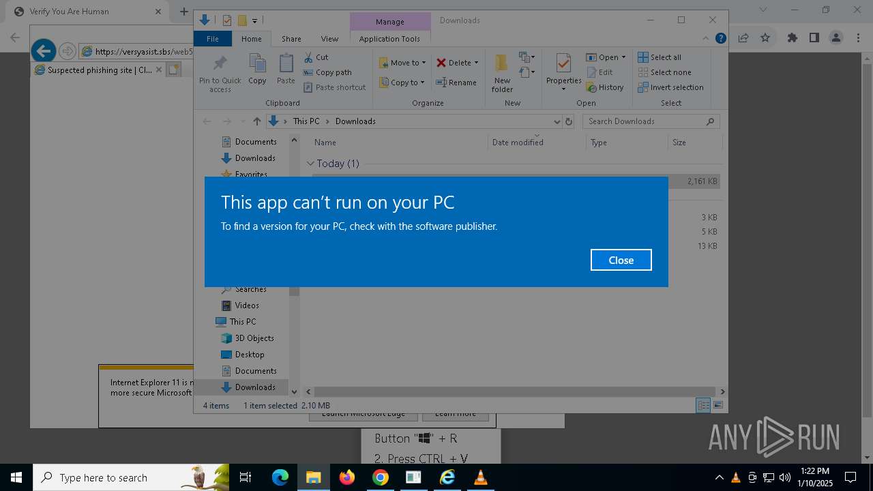Click the Windows Start button

click(16, 477)
